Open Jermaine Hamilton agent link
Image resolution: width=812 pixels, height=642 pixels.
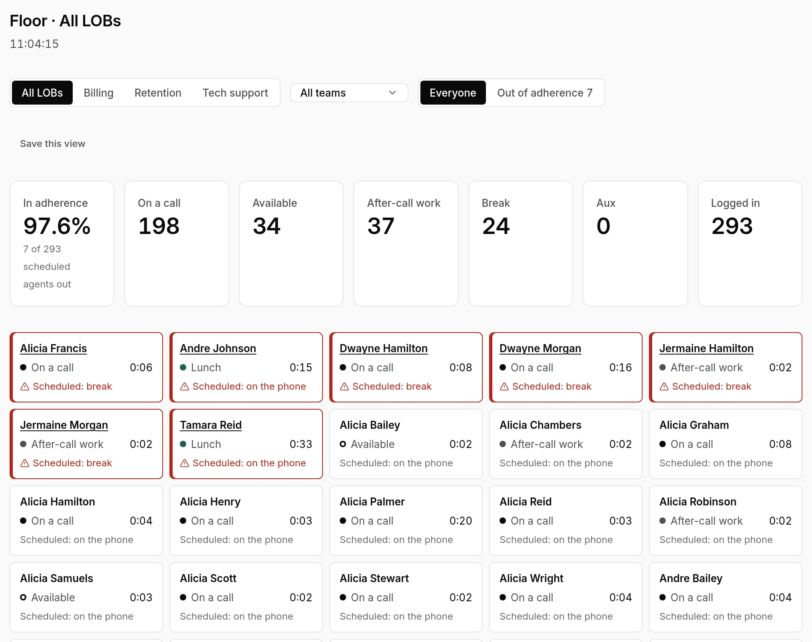pyautogui.click(x=707, y=348)
